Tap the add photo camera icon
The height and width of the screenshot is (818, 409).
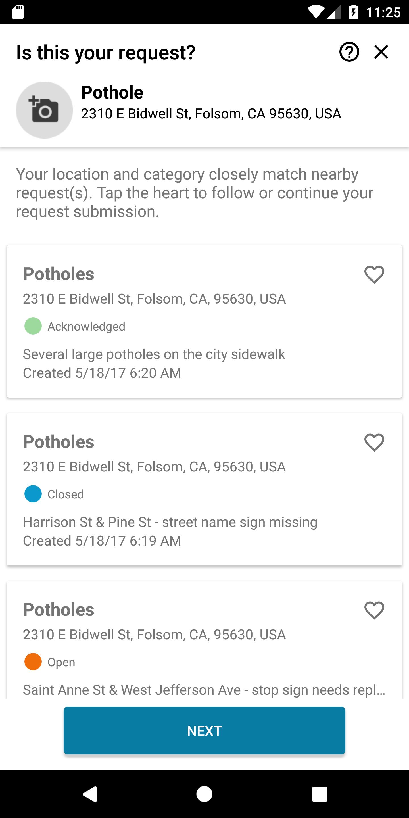pos(45,110)
